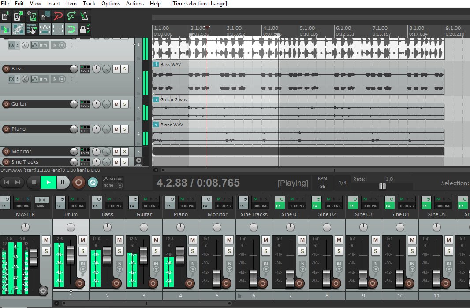Save the current project
The height and width of the screenshot is (308, 470).
tap(31, 16)
